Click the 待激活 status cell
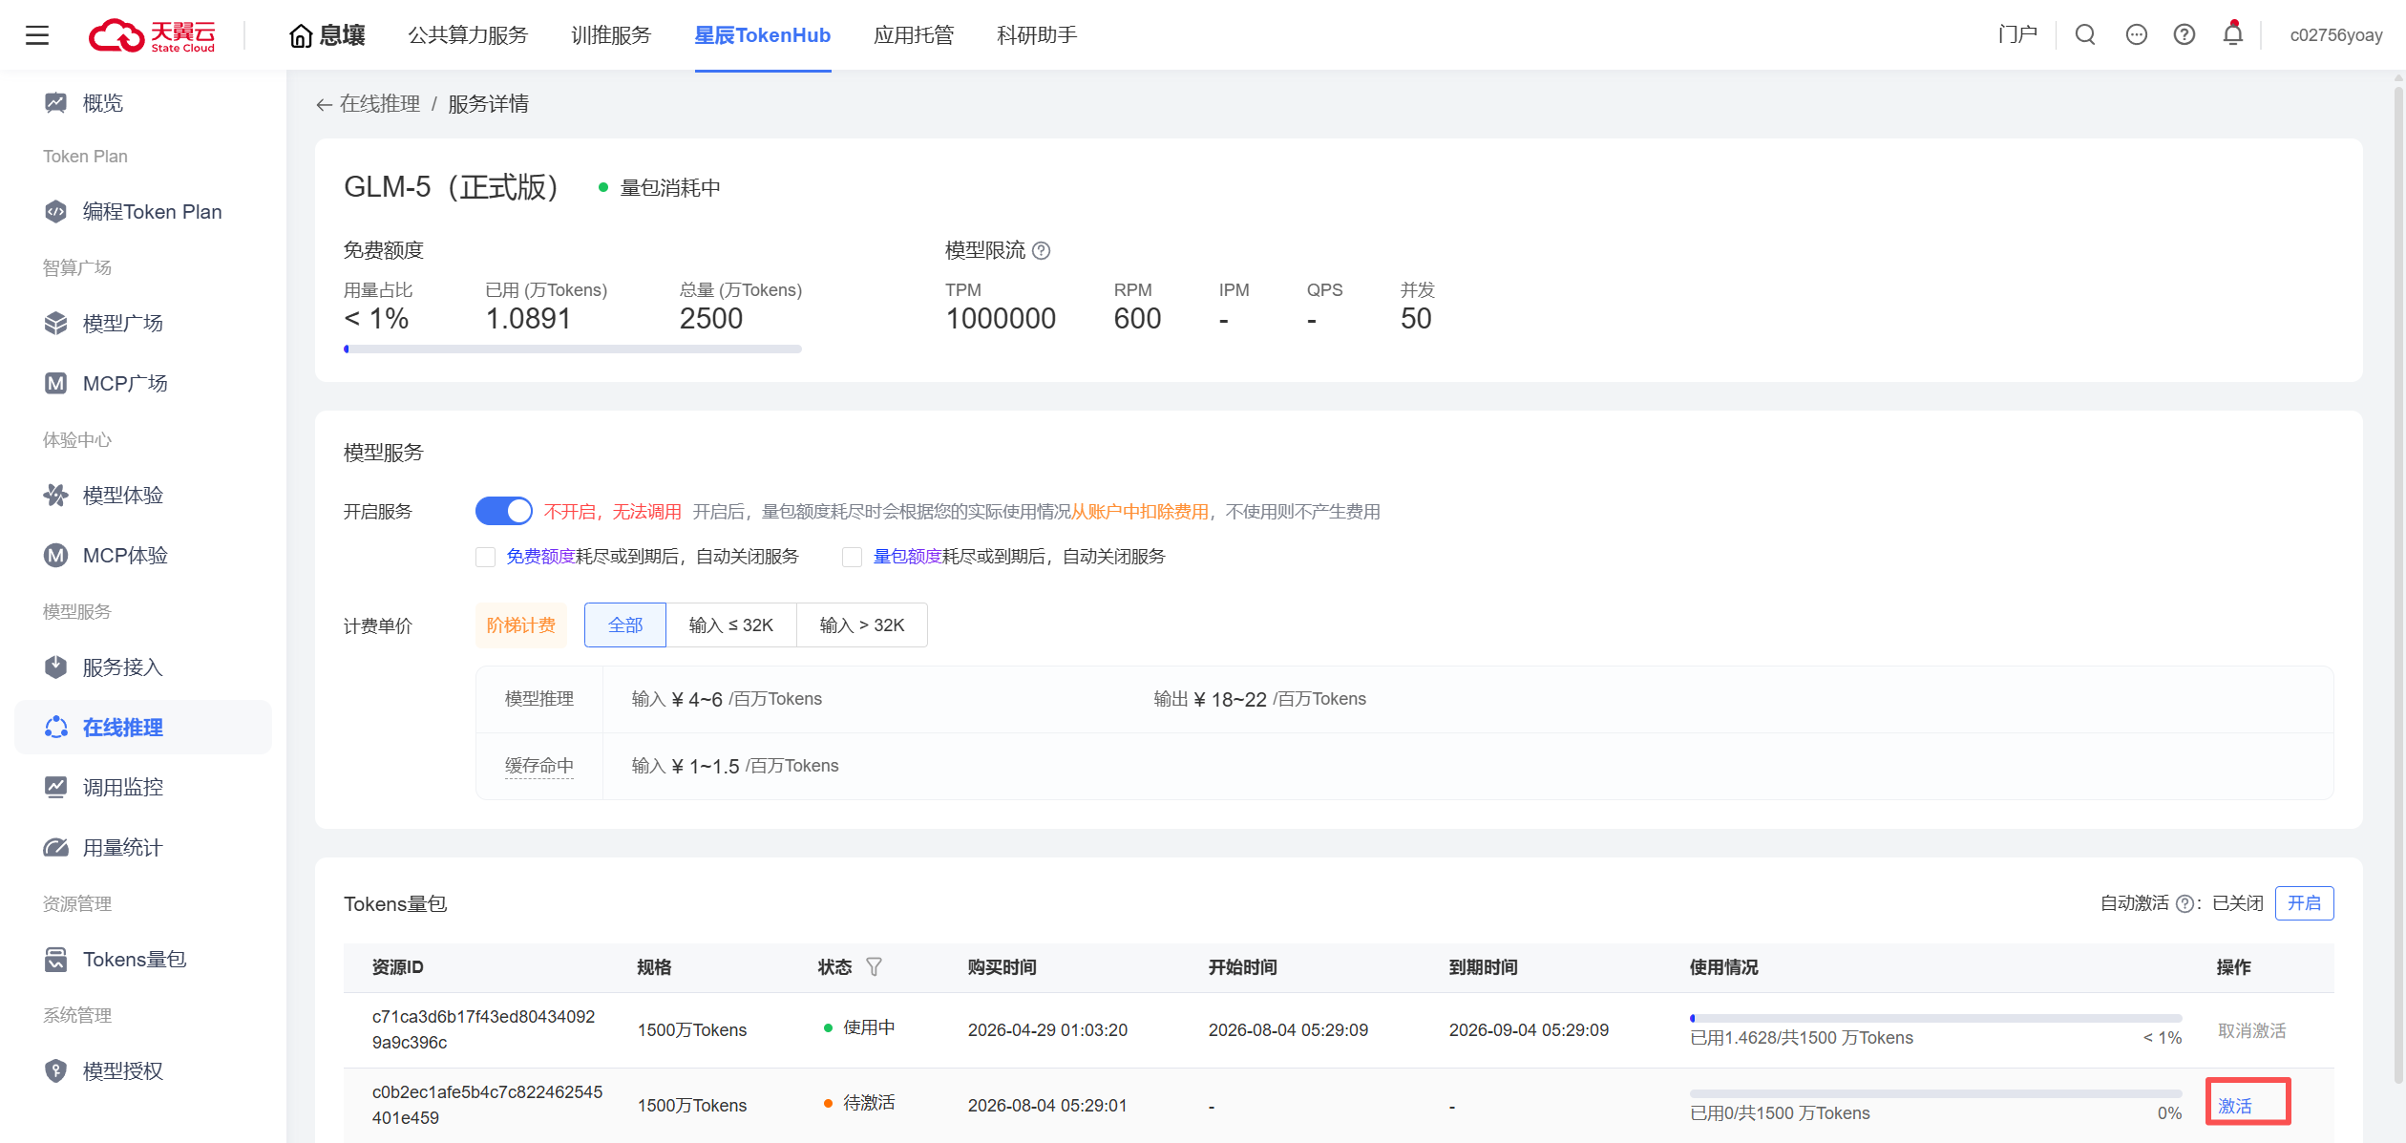Viewport: 2406px width, 1143px height. tap(859, 1103)
